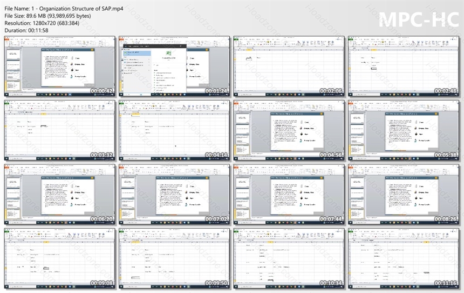
Task: Choose the thumbnail marked 00:02:48
Action: [x=404, y=66]
